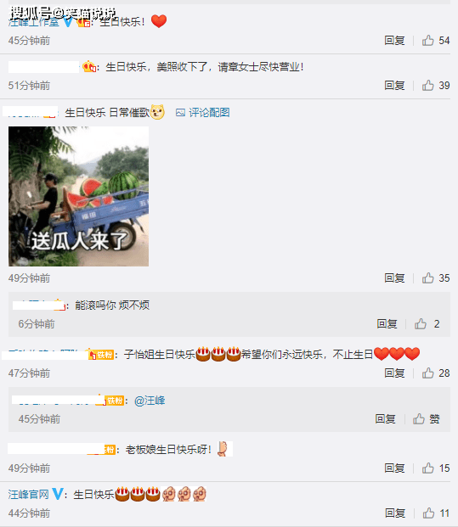Screen dimensions: 458x527
Task: Click the 赞 thumbs-up on the @汪峰 reply
Action: point(426,418)
